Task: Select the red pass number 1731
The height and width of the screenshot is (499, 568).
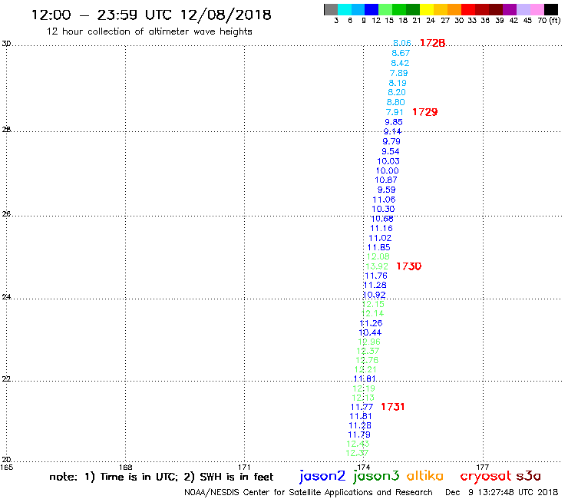Action: 393,407
